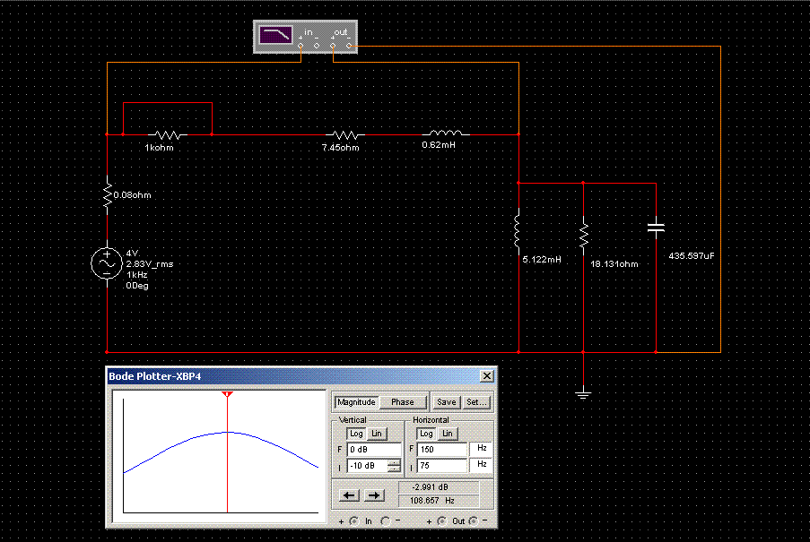The width and height of the screenshot is (810, 542).
Task: Click the red cursor marker atop plot
Action: pos(227,394)
